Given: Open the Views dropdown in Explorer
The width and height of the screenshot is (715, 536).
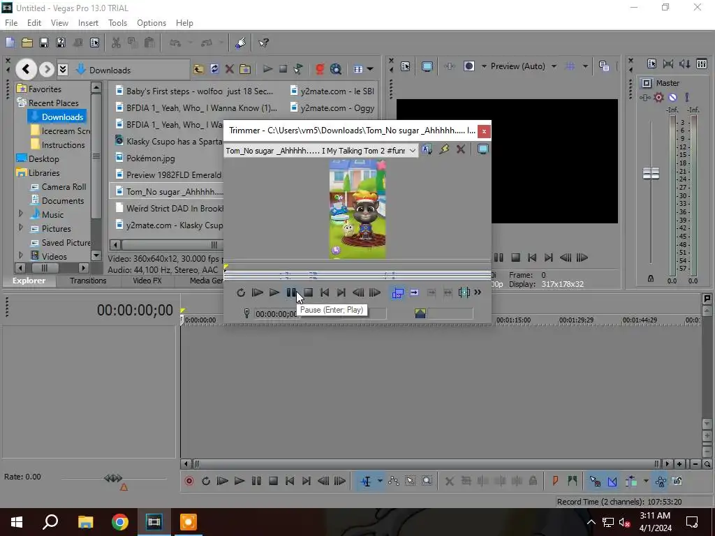Looking at the screenshot, I should pyautogui.click(x=370, y=69).
